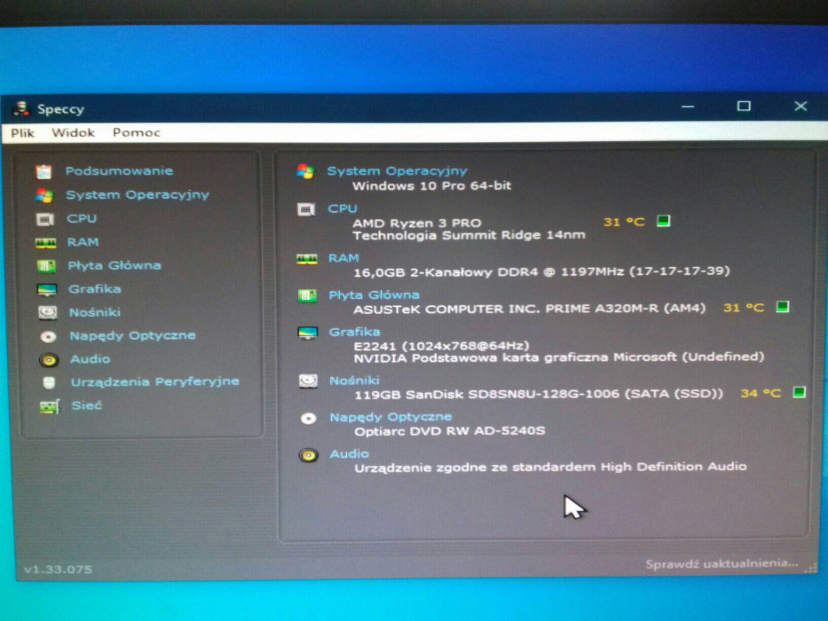Open the Widok menu
This screenshot has height=621, width=828.
73,132
